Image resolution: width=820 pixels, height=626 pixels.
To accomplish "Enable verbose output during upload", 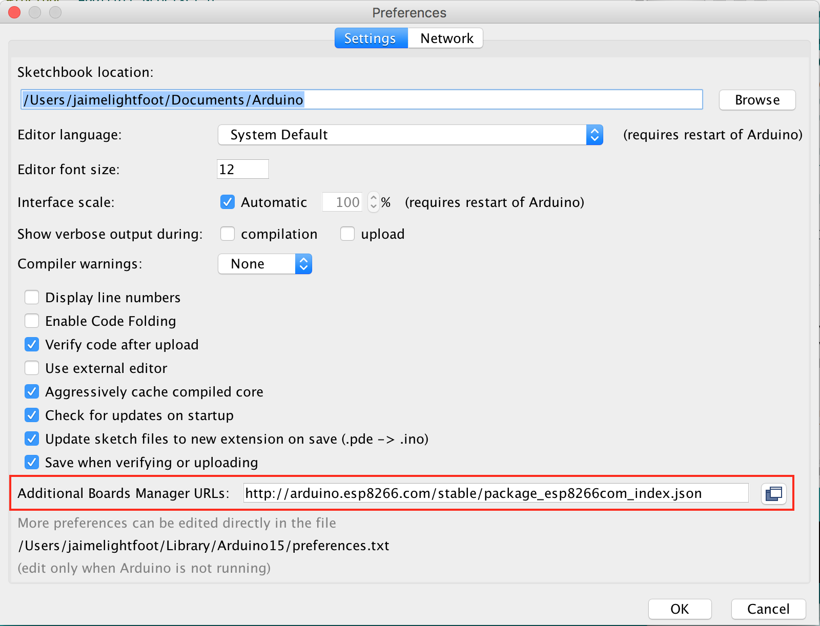I will click(347, 234).
